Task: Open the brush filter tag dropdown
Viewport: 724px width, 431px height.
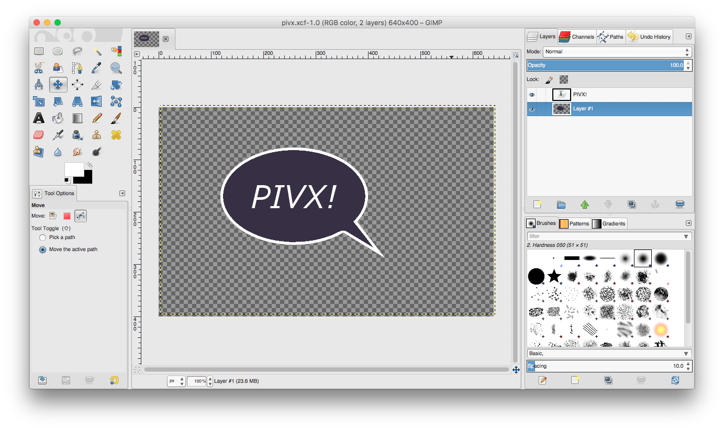Action: pyautogui.click(x=686, y=236)
